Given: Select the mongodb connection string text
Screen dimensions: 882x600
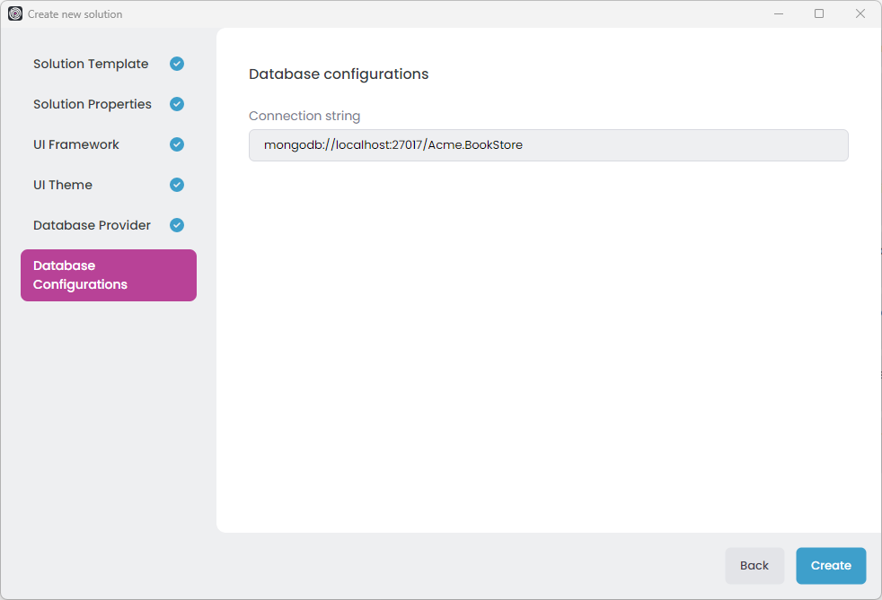Looking at the screenshot, I should click(x=392, y=144).
